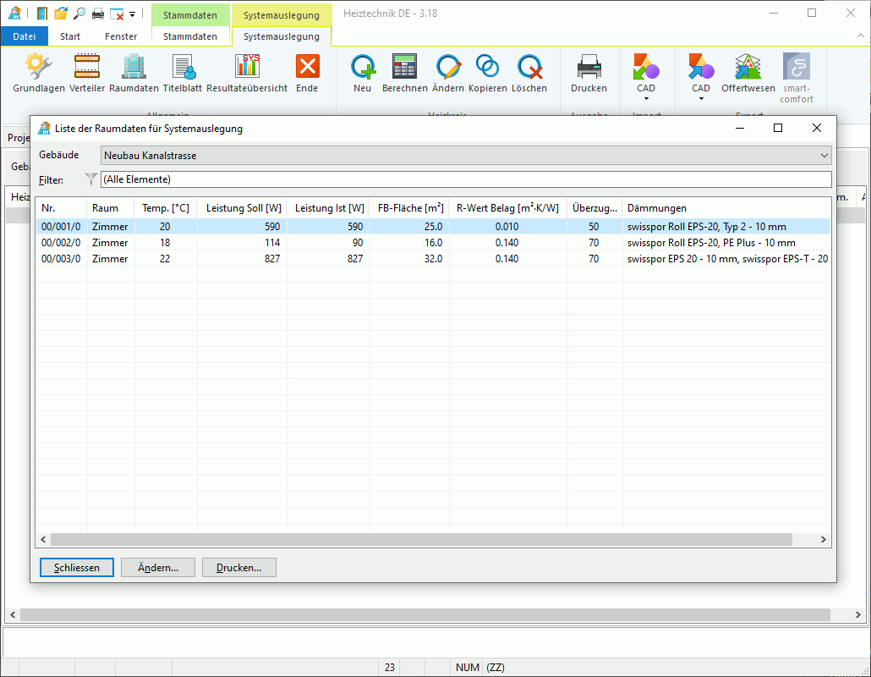Click the 0.010 R-Wert cell

click(x=507, y=226)
